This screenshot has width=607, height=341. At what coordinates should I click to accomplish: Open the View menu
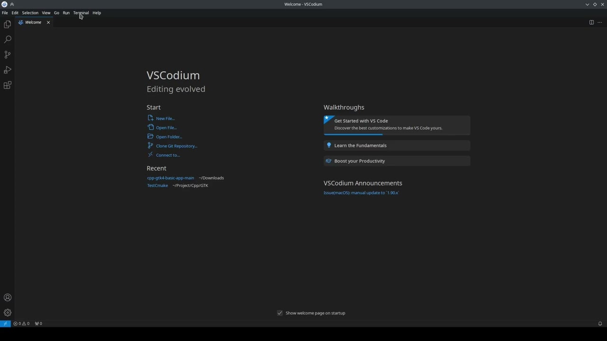(x=46, y=13)
